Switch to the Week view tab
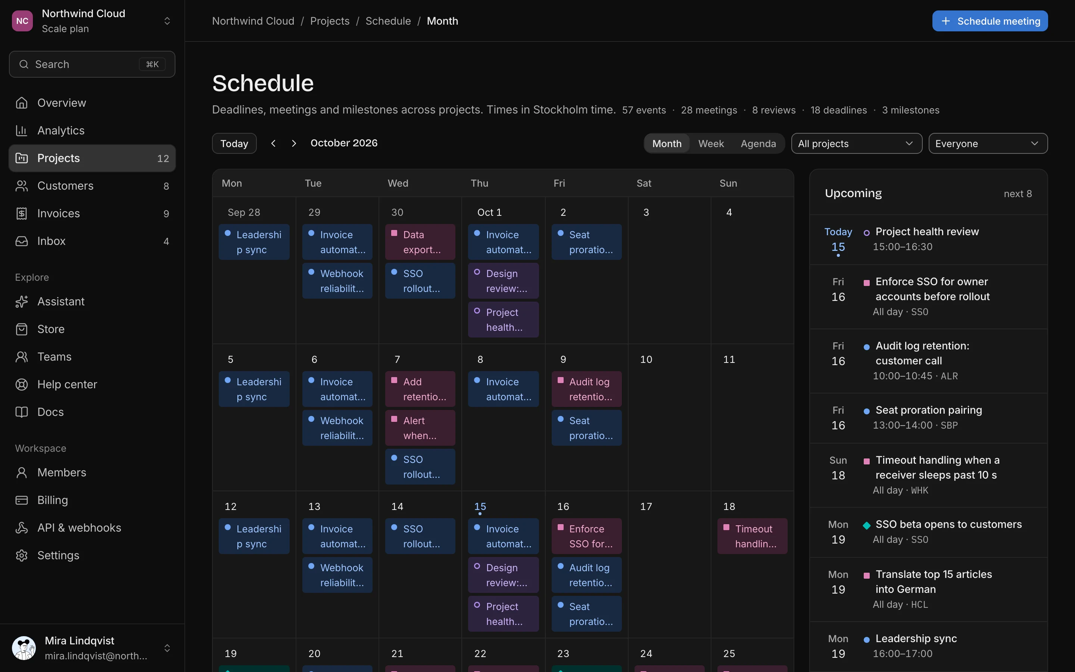This screenshot has width=1075, height=672. click(711, 144)
